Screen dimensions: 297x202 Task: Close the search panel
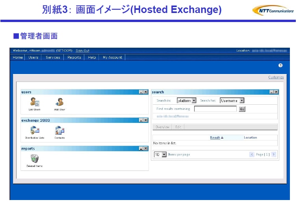click(276, 92)
